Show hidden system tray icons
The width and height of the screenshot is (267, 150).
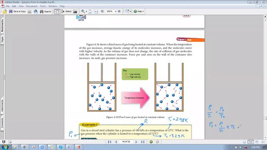231,147
